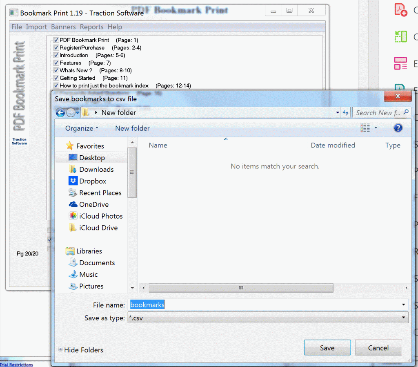This screenshot has width=418, height=367.
Task: Open the Save as type dropdown
Action: [x=403, y=318]
